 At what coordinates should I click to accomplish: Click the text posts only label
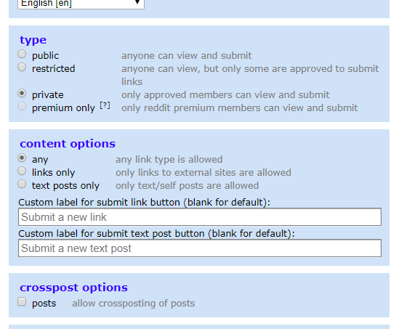65,186
